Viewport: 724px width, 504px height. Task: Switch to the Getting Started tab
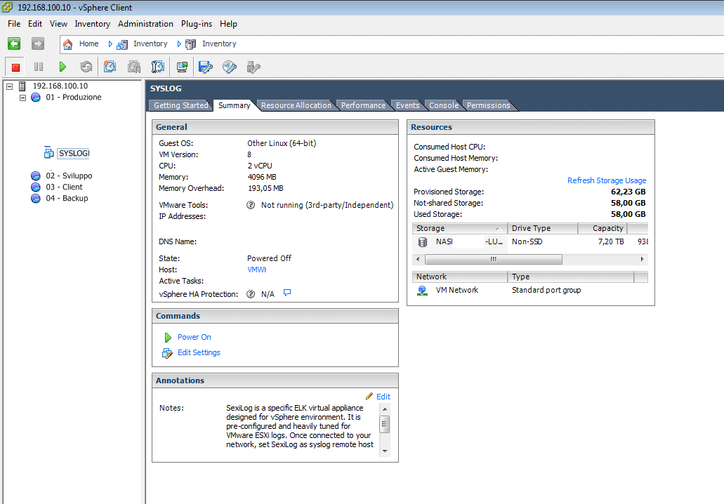click(x=181, y=105)
